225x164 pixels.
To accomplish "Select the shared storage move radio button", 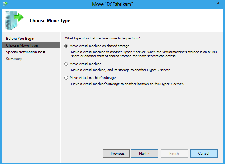I will tap(66, 46).
